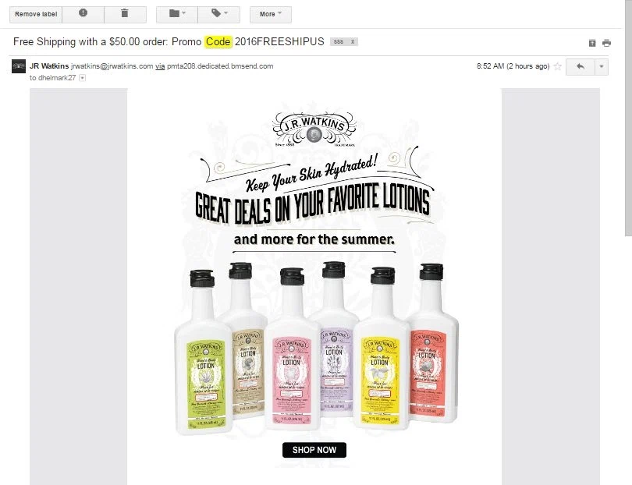The image size is (632, 485).
Task: Reply with the arrow icon
Action: tap(581, 67)
